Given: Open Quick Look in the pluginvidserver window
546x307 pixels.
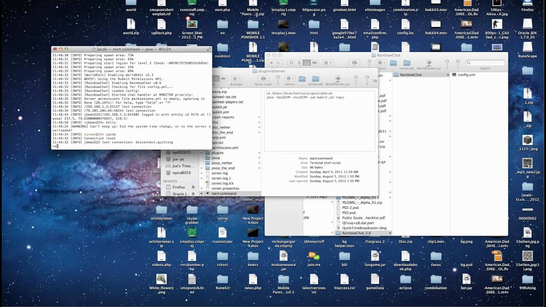Looking at the screenshot, I should pyautogui.click(x=263, y=78).
